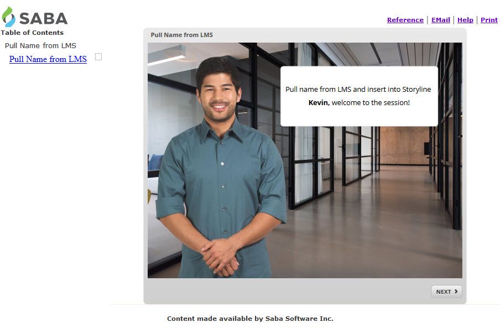Screen dimensions: 500x333
Task: Open the Reference link
Action: 405,20
